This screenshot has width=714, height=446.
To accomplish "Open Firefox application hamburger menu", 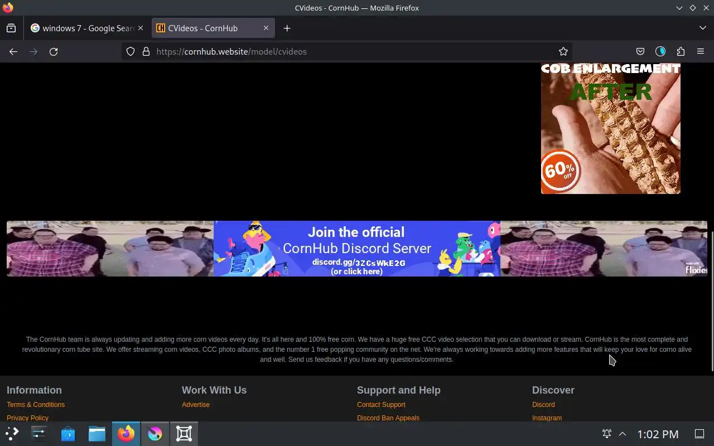I will [701, 51].
